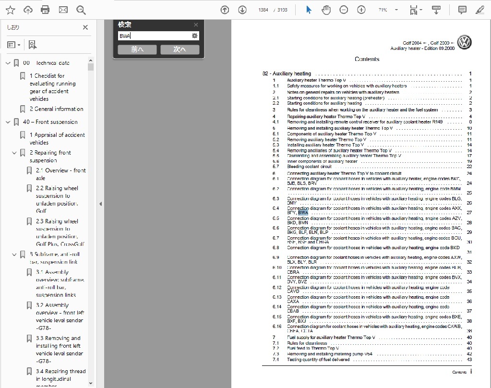Open bookmark 2 General information
The image size is (491, 388).
click(56, 109)
